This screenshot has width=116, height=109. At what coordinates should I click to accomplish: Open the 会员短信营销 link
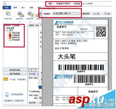[x=17, y=95]
